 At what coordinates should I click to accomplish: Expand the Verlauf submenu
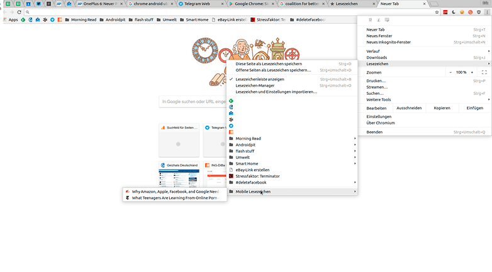pyautogui.click(x=425, y=51)
